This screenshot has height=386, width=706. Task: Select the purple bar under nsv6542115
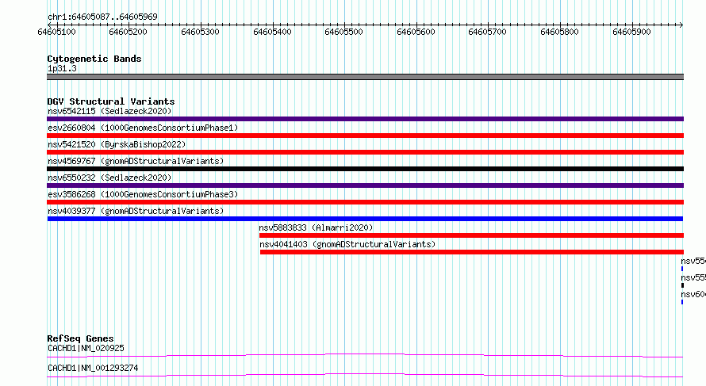tap(365, 119)
